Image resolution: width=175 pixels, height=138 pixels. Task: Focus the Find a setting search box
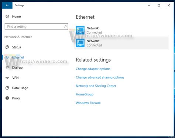[37, 26]
